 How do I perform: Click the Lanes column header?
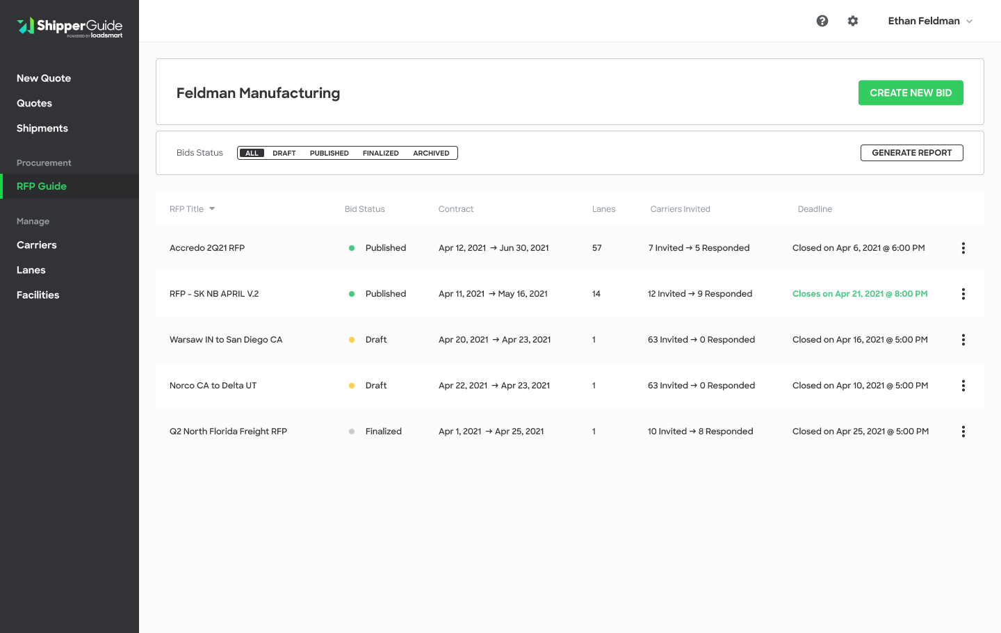pos(604,209)
